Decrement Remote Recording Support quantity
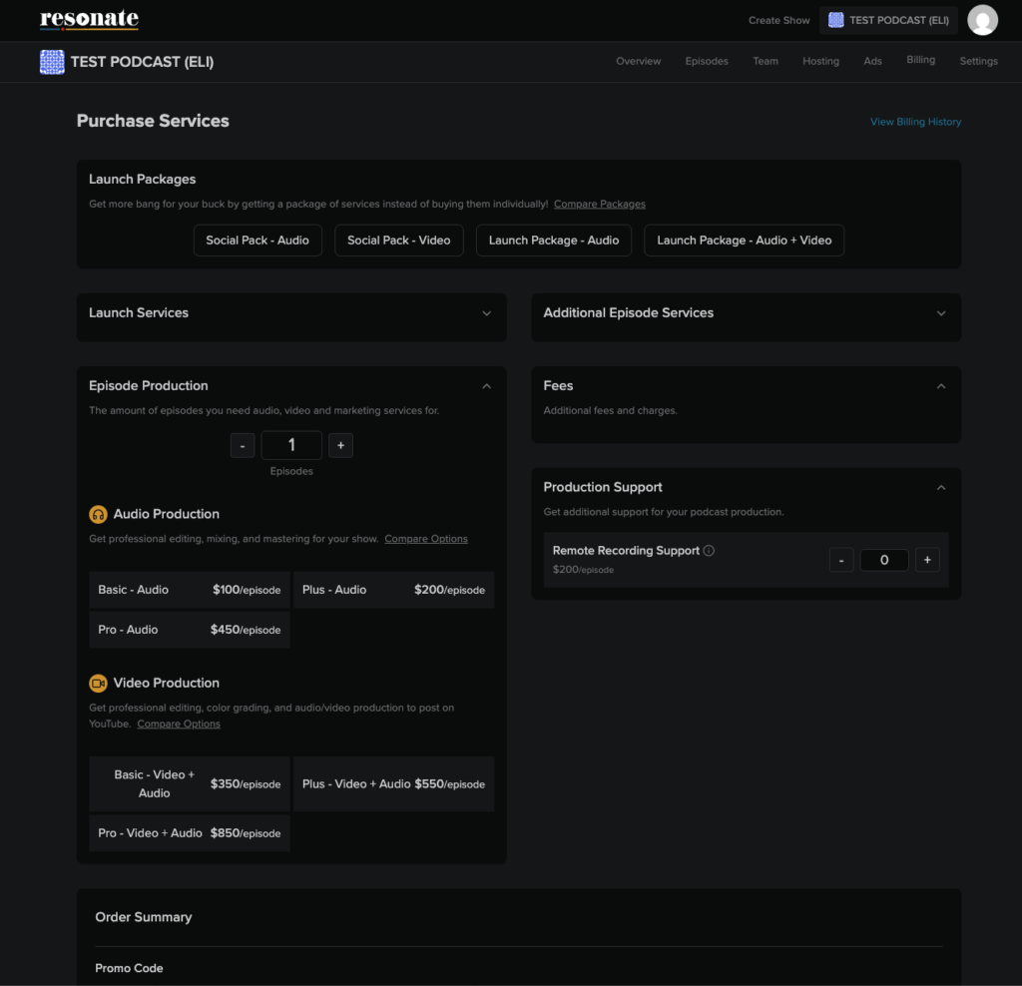 click(841, 560)
